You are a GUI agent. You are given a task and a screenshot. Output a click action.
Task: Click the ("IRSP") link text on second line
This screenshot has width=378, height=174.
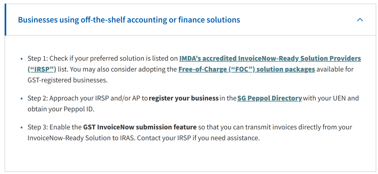[x=42, y=69]
